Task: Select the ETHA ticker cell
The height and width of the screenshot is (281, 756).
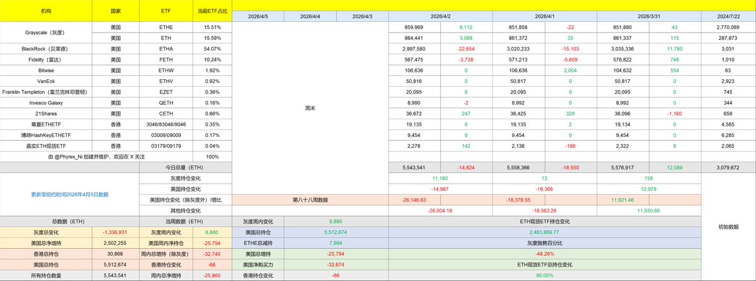Action: 166,48
